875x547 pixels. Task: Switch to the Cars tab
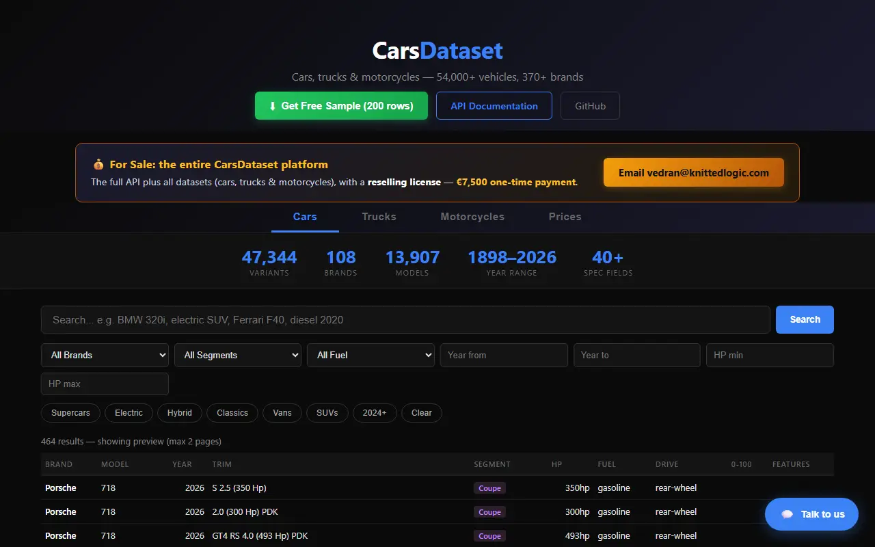tap(305, 217)
